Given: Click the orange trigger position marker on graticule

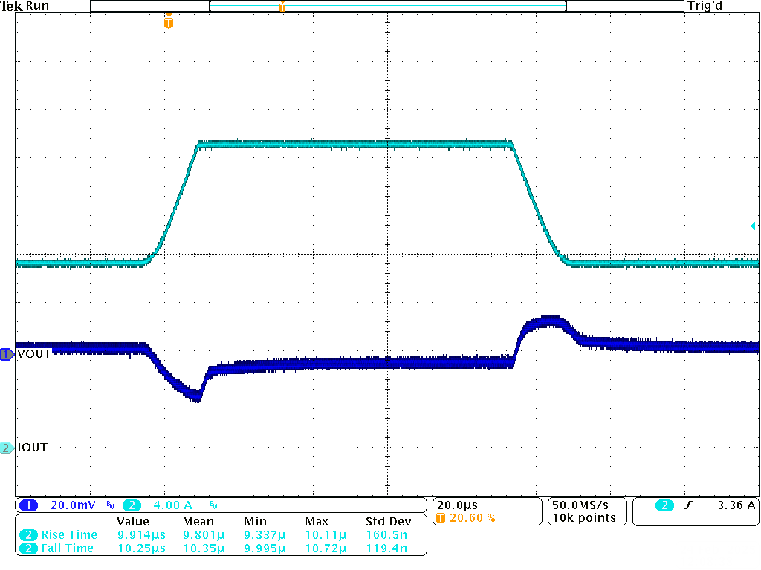Looking at the screenshot, I should (169, 22).
